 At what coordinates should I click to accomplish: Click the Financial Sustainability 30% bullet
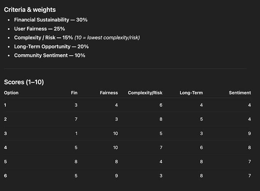51,19
